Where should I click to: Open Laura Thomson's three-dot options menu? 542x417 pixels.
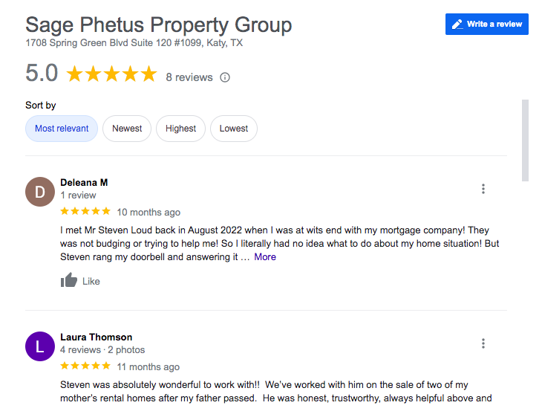pos(483,343)
